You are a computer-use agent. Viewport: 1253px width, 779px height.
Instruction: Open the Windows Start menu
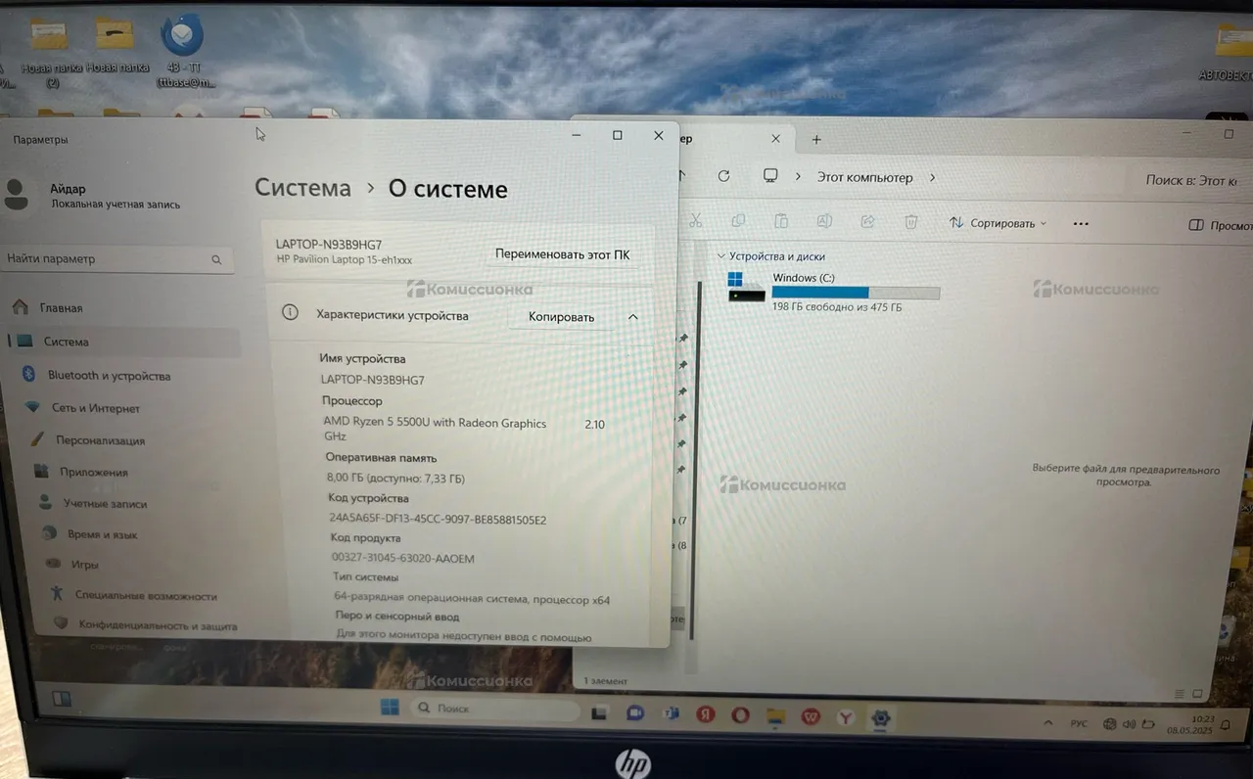click(390, 708)
